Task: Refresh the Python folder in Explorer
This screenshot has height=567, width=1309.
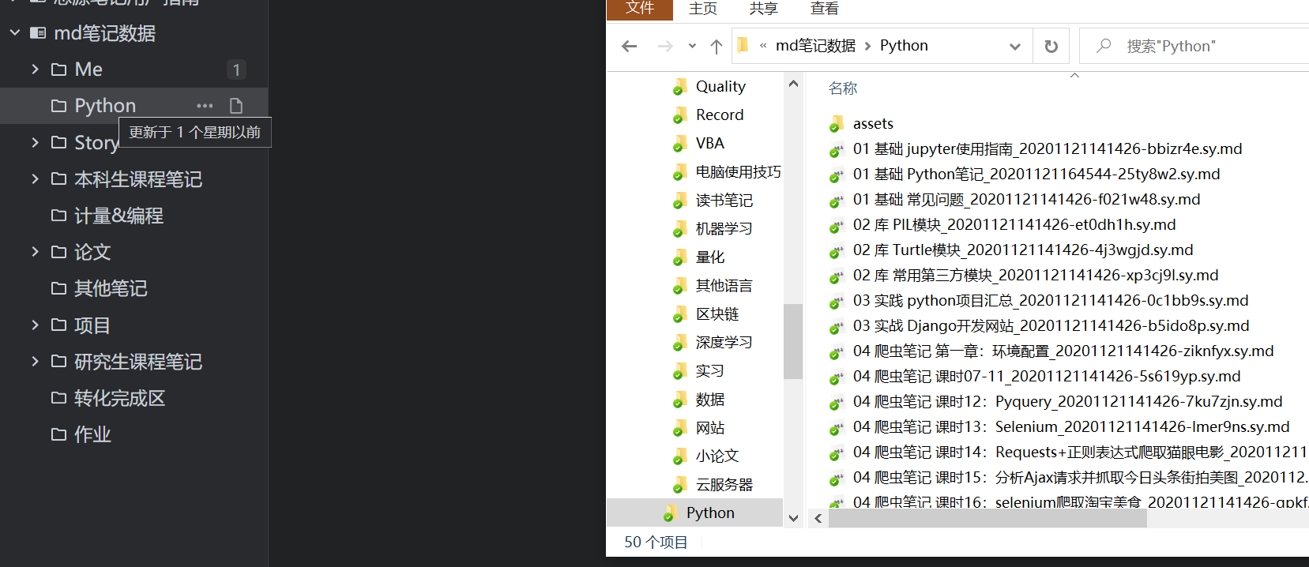Action: (1051, 46)
